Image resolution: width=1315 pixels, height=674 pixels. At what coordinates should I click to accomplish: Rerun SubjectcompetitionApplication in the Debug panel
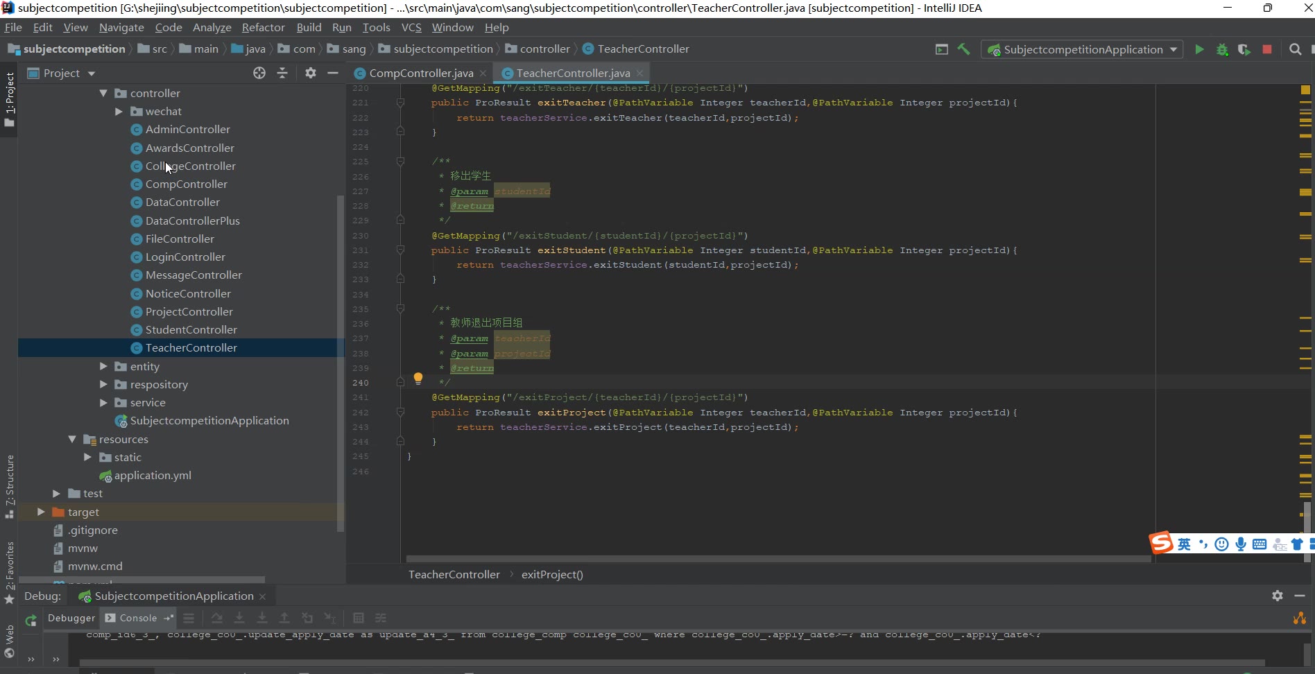pyautogui.click(x=31, y=621)
